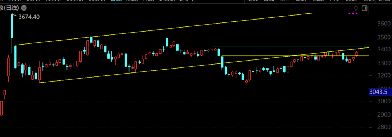Select the upper yellow channel trend line
The image size is (392, 137).
click(163, 29)
